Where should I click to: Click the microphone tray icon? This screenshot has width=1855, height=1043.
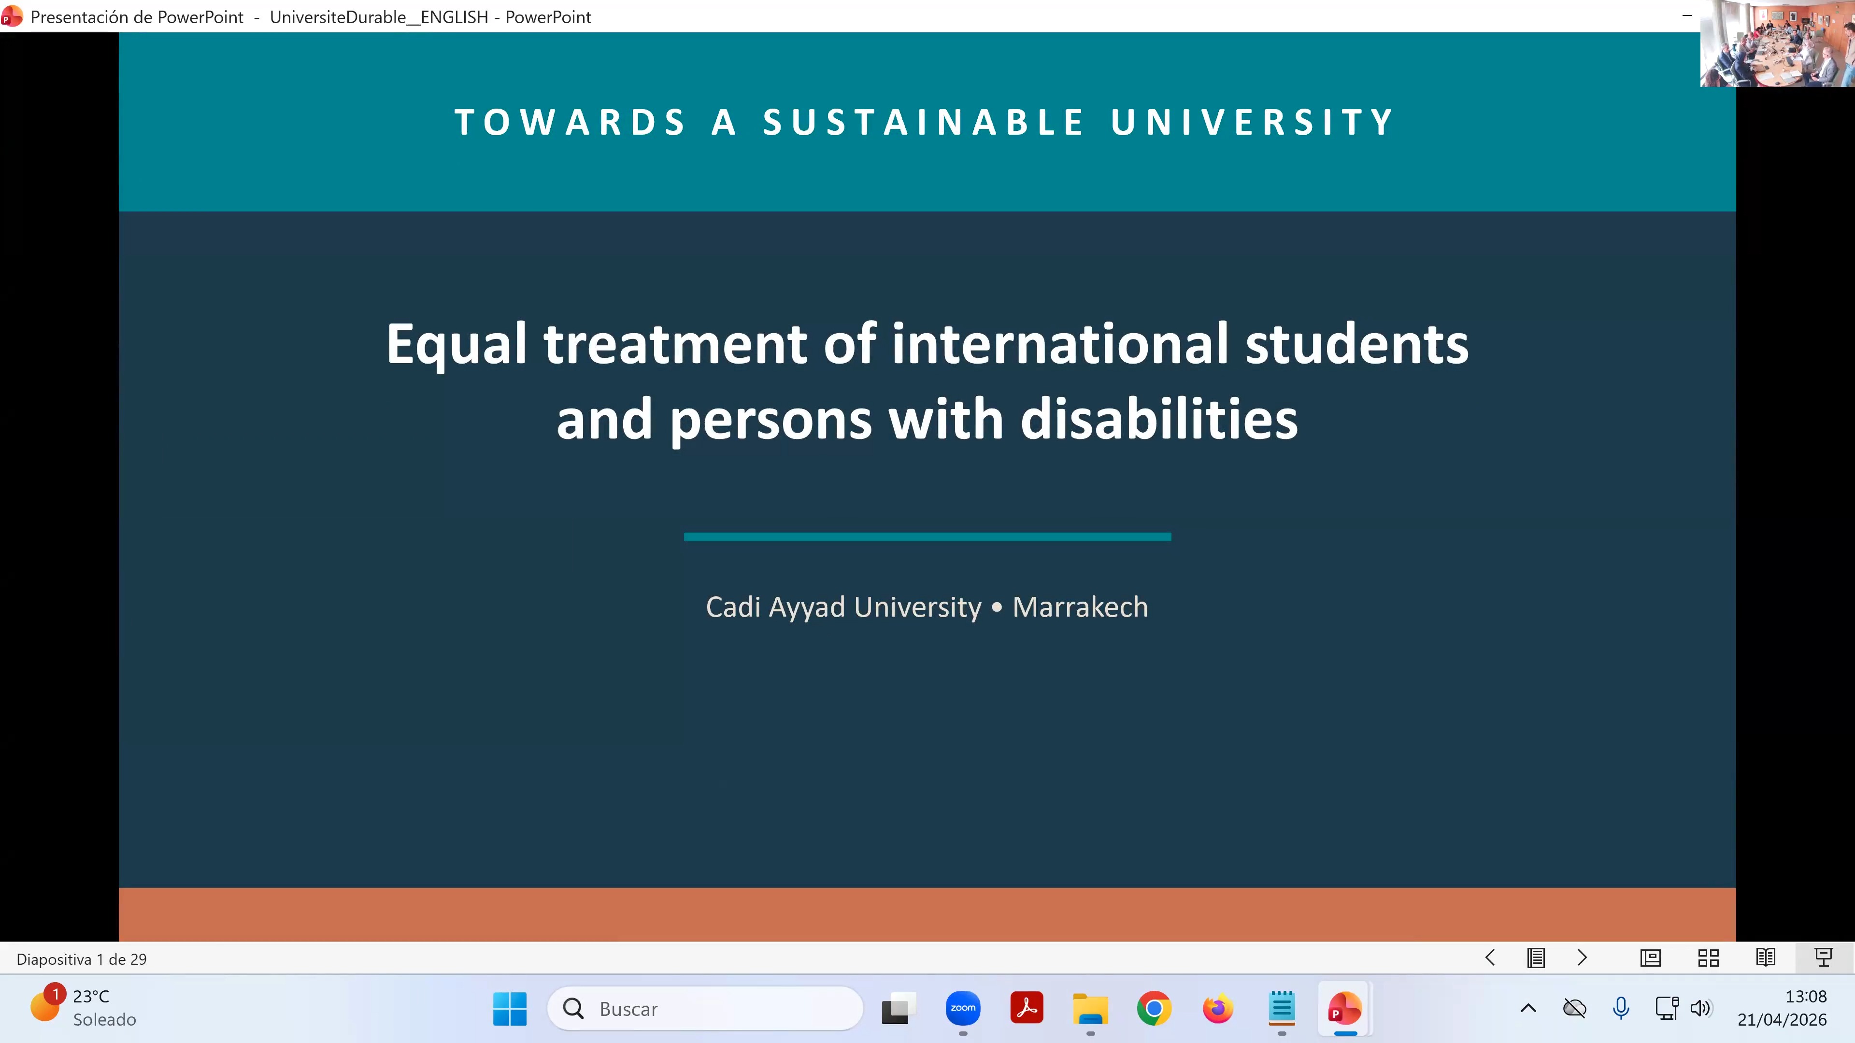(x=1621, y=1008)
